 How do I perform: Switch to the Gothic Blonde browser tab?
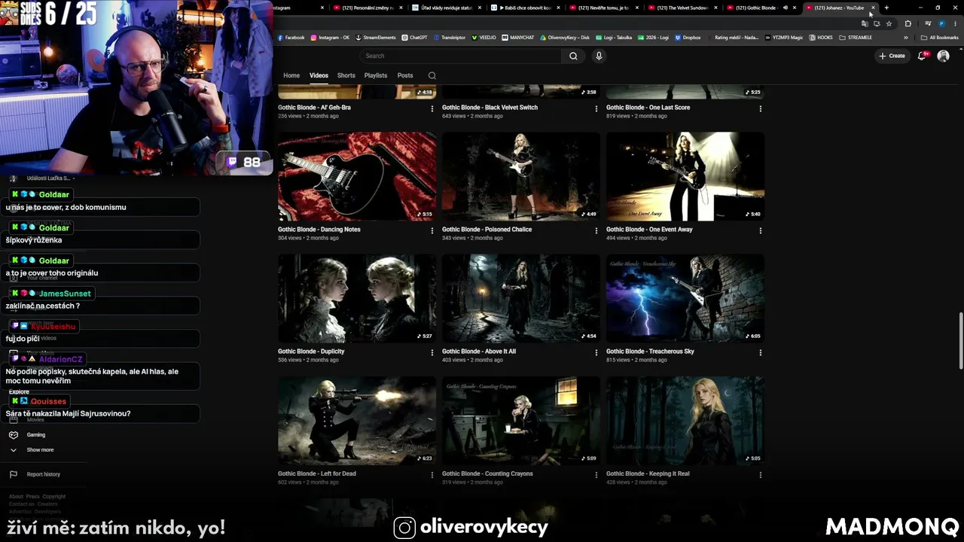761,8
